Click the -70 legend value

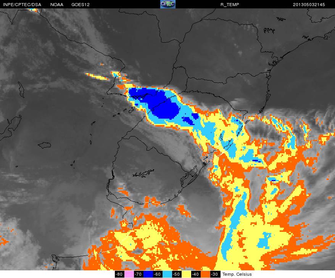point(139,274)
